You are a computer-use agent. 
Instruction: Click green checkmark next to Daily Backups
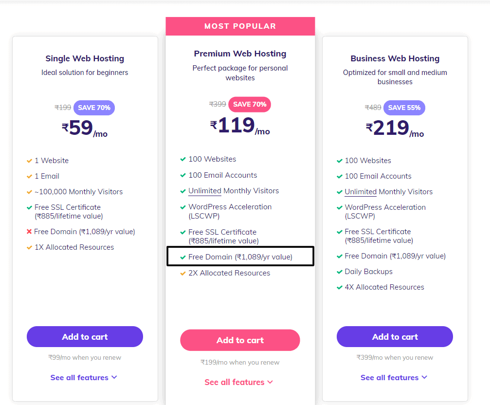(x=339, y=272)
